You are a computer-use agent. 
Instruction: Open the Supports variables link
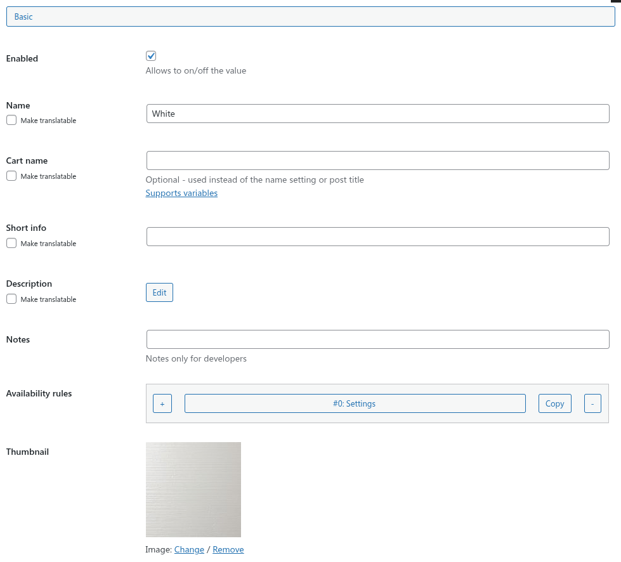[181, 193]
